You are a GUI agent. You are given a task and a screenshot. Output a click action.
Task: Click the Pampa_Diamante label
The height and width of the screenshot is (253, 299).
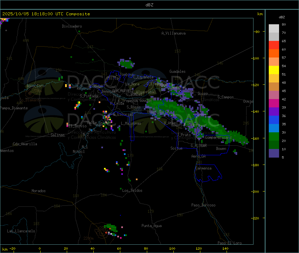(x=14, y=108)
